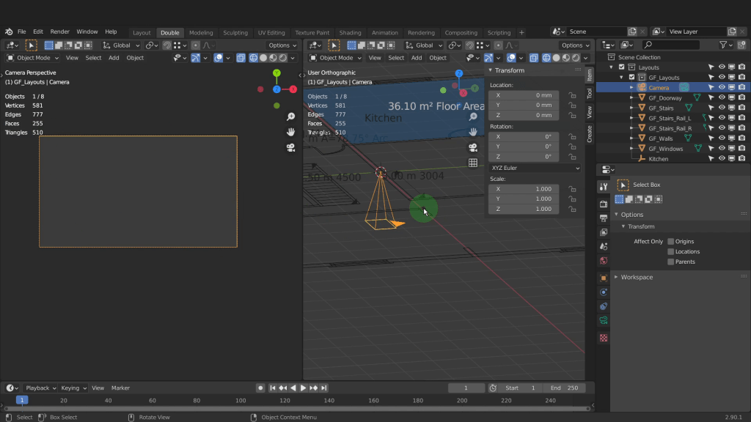Open the Render properties tab icon
The height and width of the screenshot is (422, 751).
pyautogui.click(x=604, y=204)
